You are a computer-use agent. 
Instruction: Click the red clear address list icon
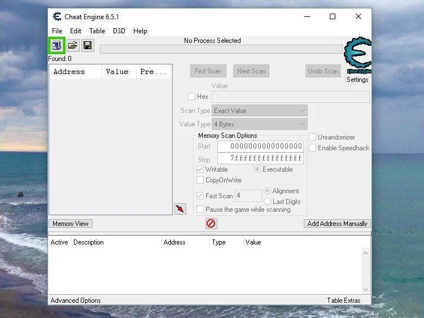pyautogui.click(x=211, y=224)
